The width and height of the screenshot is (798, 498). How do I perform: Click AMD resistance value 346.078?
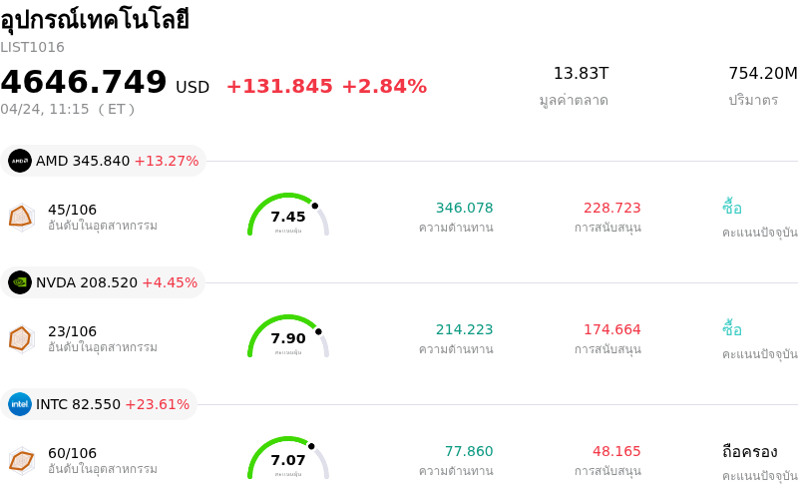(464, 208)
